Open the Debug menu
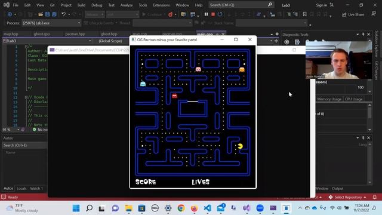The image size is (382, 215). tap(97, 5)
